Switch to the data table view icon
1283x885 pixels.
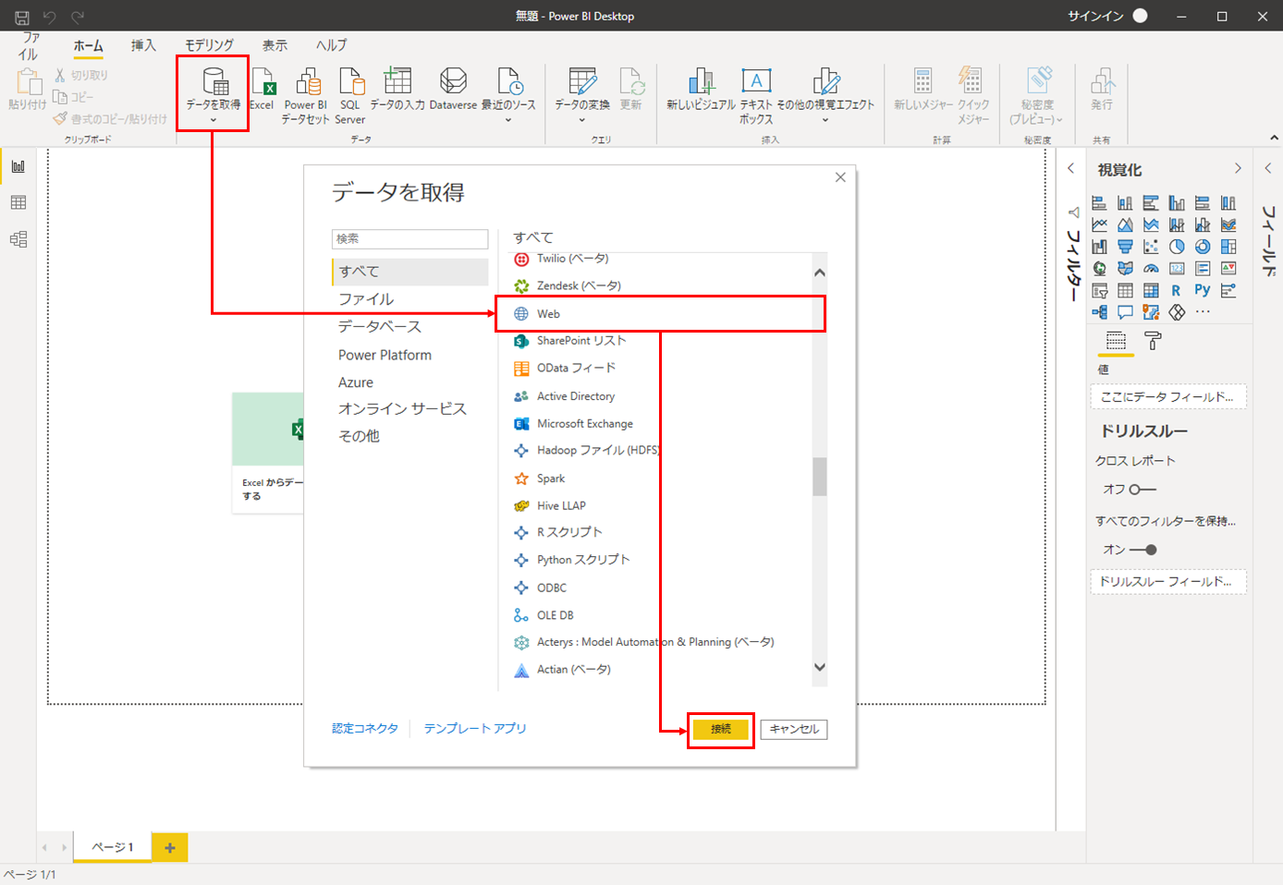pyautogui.click(x=18, y=203)
